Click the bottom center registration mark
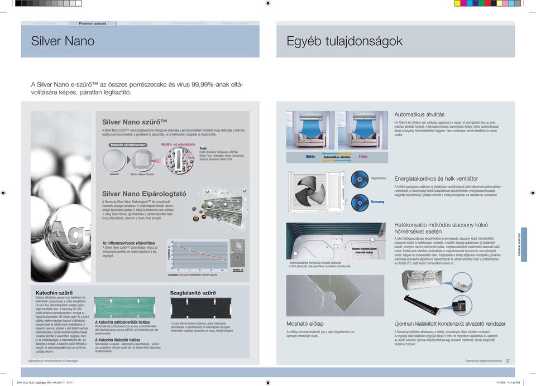Screen dimensions: 536x386 coord(268,383)
